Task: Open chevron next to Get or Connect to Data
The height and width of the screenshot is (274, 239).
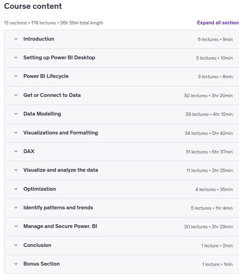Action: 16,95
